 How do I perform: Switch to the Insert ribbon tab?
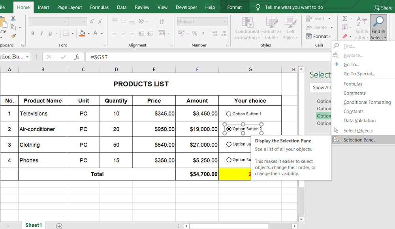(43, 7)
